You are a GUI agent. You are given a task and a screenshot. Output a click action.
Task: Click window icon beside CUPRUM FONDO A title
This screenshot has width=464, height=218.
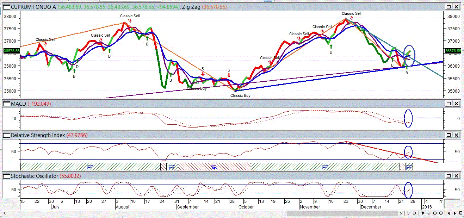point(6,7)
